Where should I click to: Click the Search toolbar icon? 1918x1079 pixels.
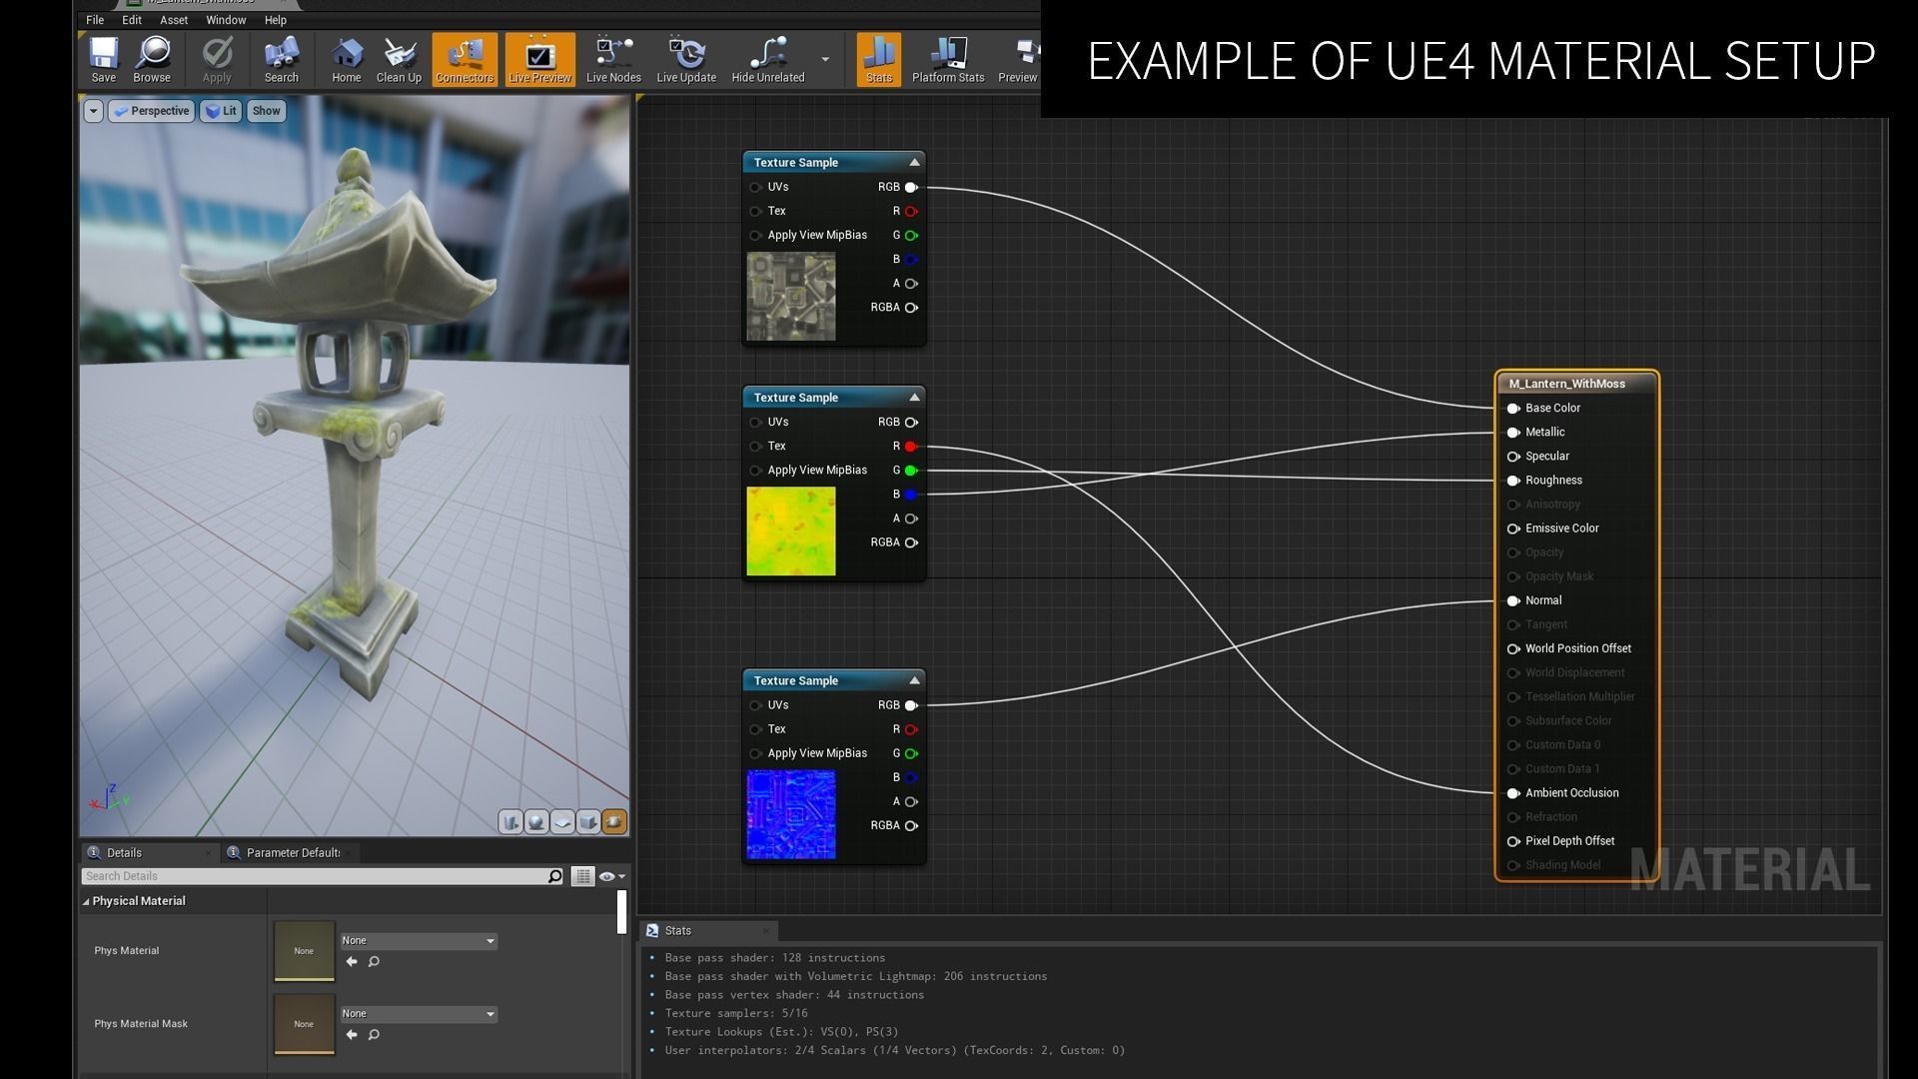click(x=281, y=59)
